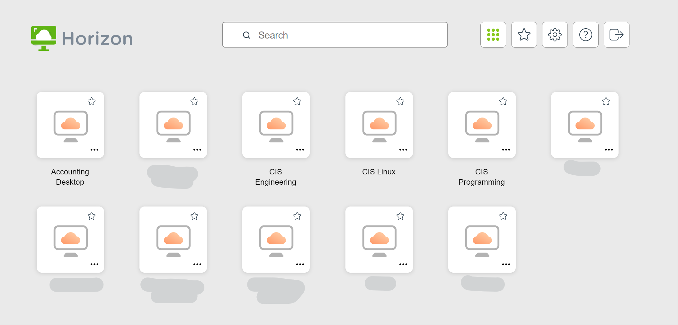Click the Accounting Desktop label

70,177
